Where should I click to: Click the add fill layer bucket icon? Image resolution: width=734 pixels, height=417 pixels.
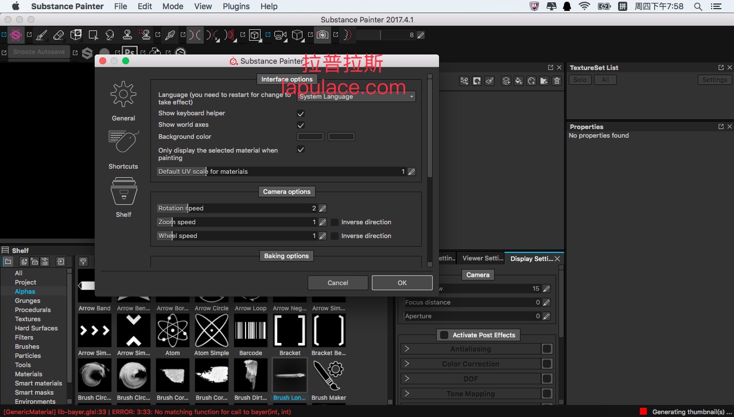[519, 81]
